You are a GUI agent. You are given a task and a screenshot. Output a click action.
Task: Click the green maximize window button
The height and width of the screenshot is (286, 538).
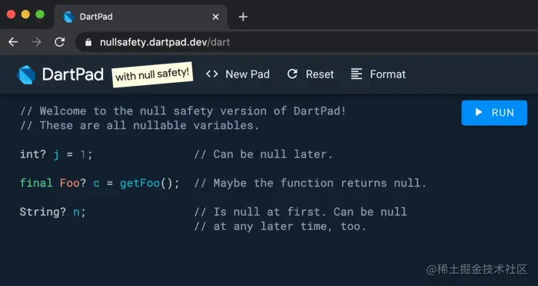pos(40,15)
